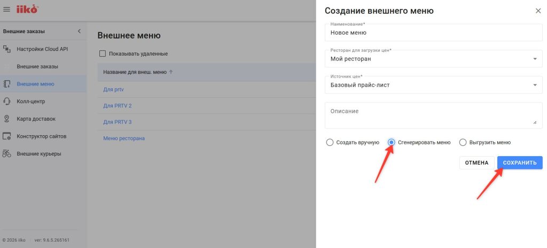The width and height of the screenshot is (547, 248).
Task: Expand the 'Ресторан для загрузки цен' dropdown
Action: tap(535, 59)
